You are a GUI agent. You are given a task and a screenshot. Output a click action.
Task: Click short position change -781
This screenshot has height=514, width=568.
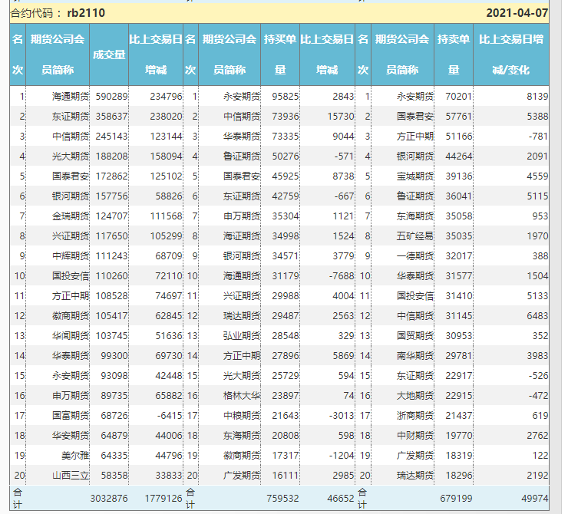point(538,136)
